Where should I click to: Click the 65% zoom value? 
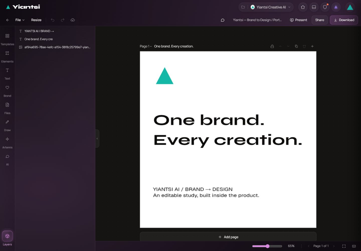(x=291, y=246)
